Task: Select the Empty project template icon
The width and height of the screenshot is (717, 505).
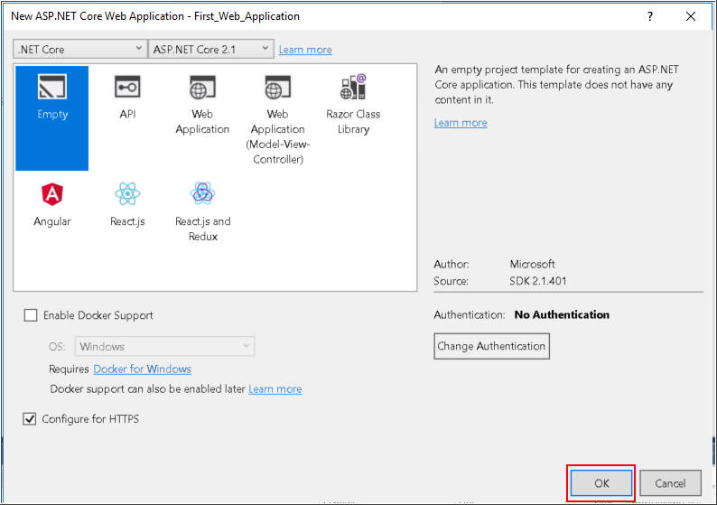Action: tap(52, 87)
